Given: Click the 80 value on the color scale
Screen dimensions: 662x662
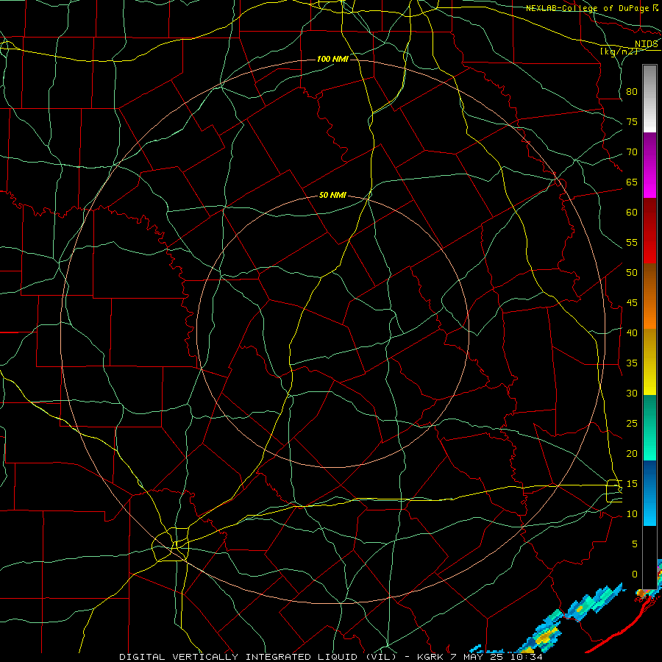Looking at the screenshot, I should tap(632, 92).
